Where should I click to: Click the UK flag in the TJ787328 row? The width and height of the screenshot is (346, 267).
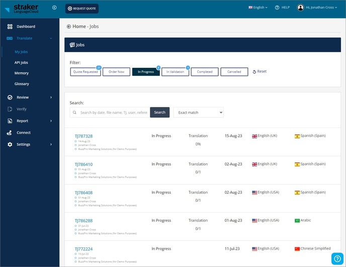coord(254,136)
